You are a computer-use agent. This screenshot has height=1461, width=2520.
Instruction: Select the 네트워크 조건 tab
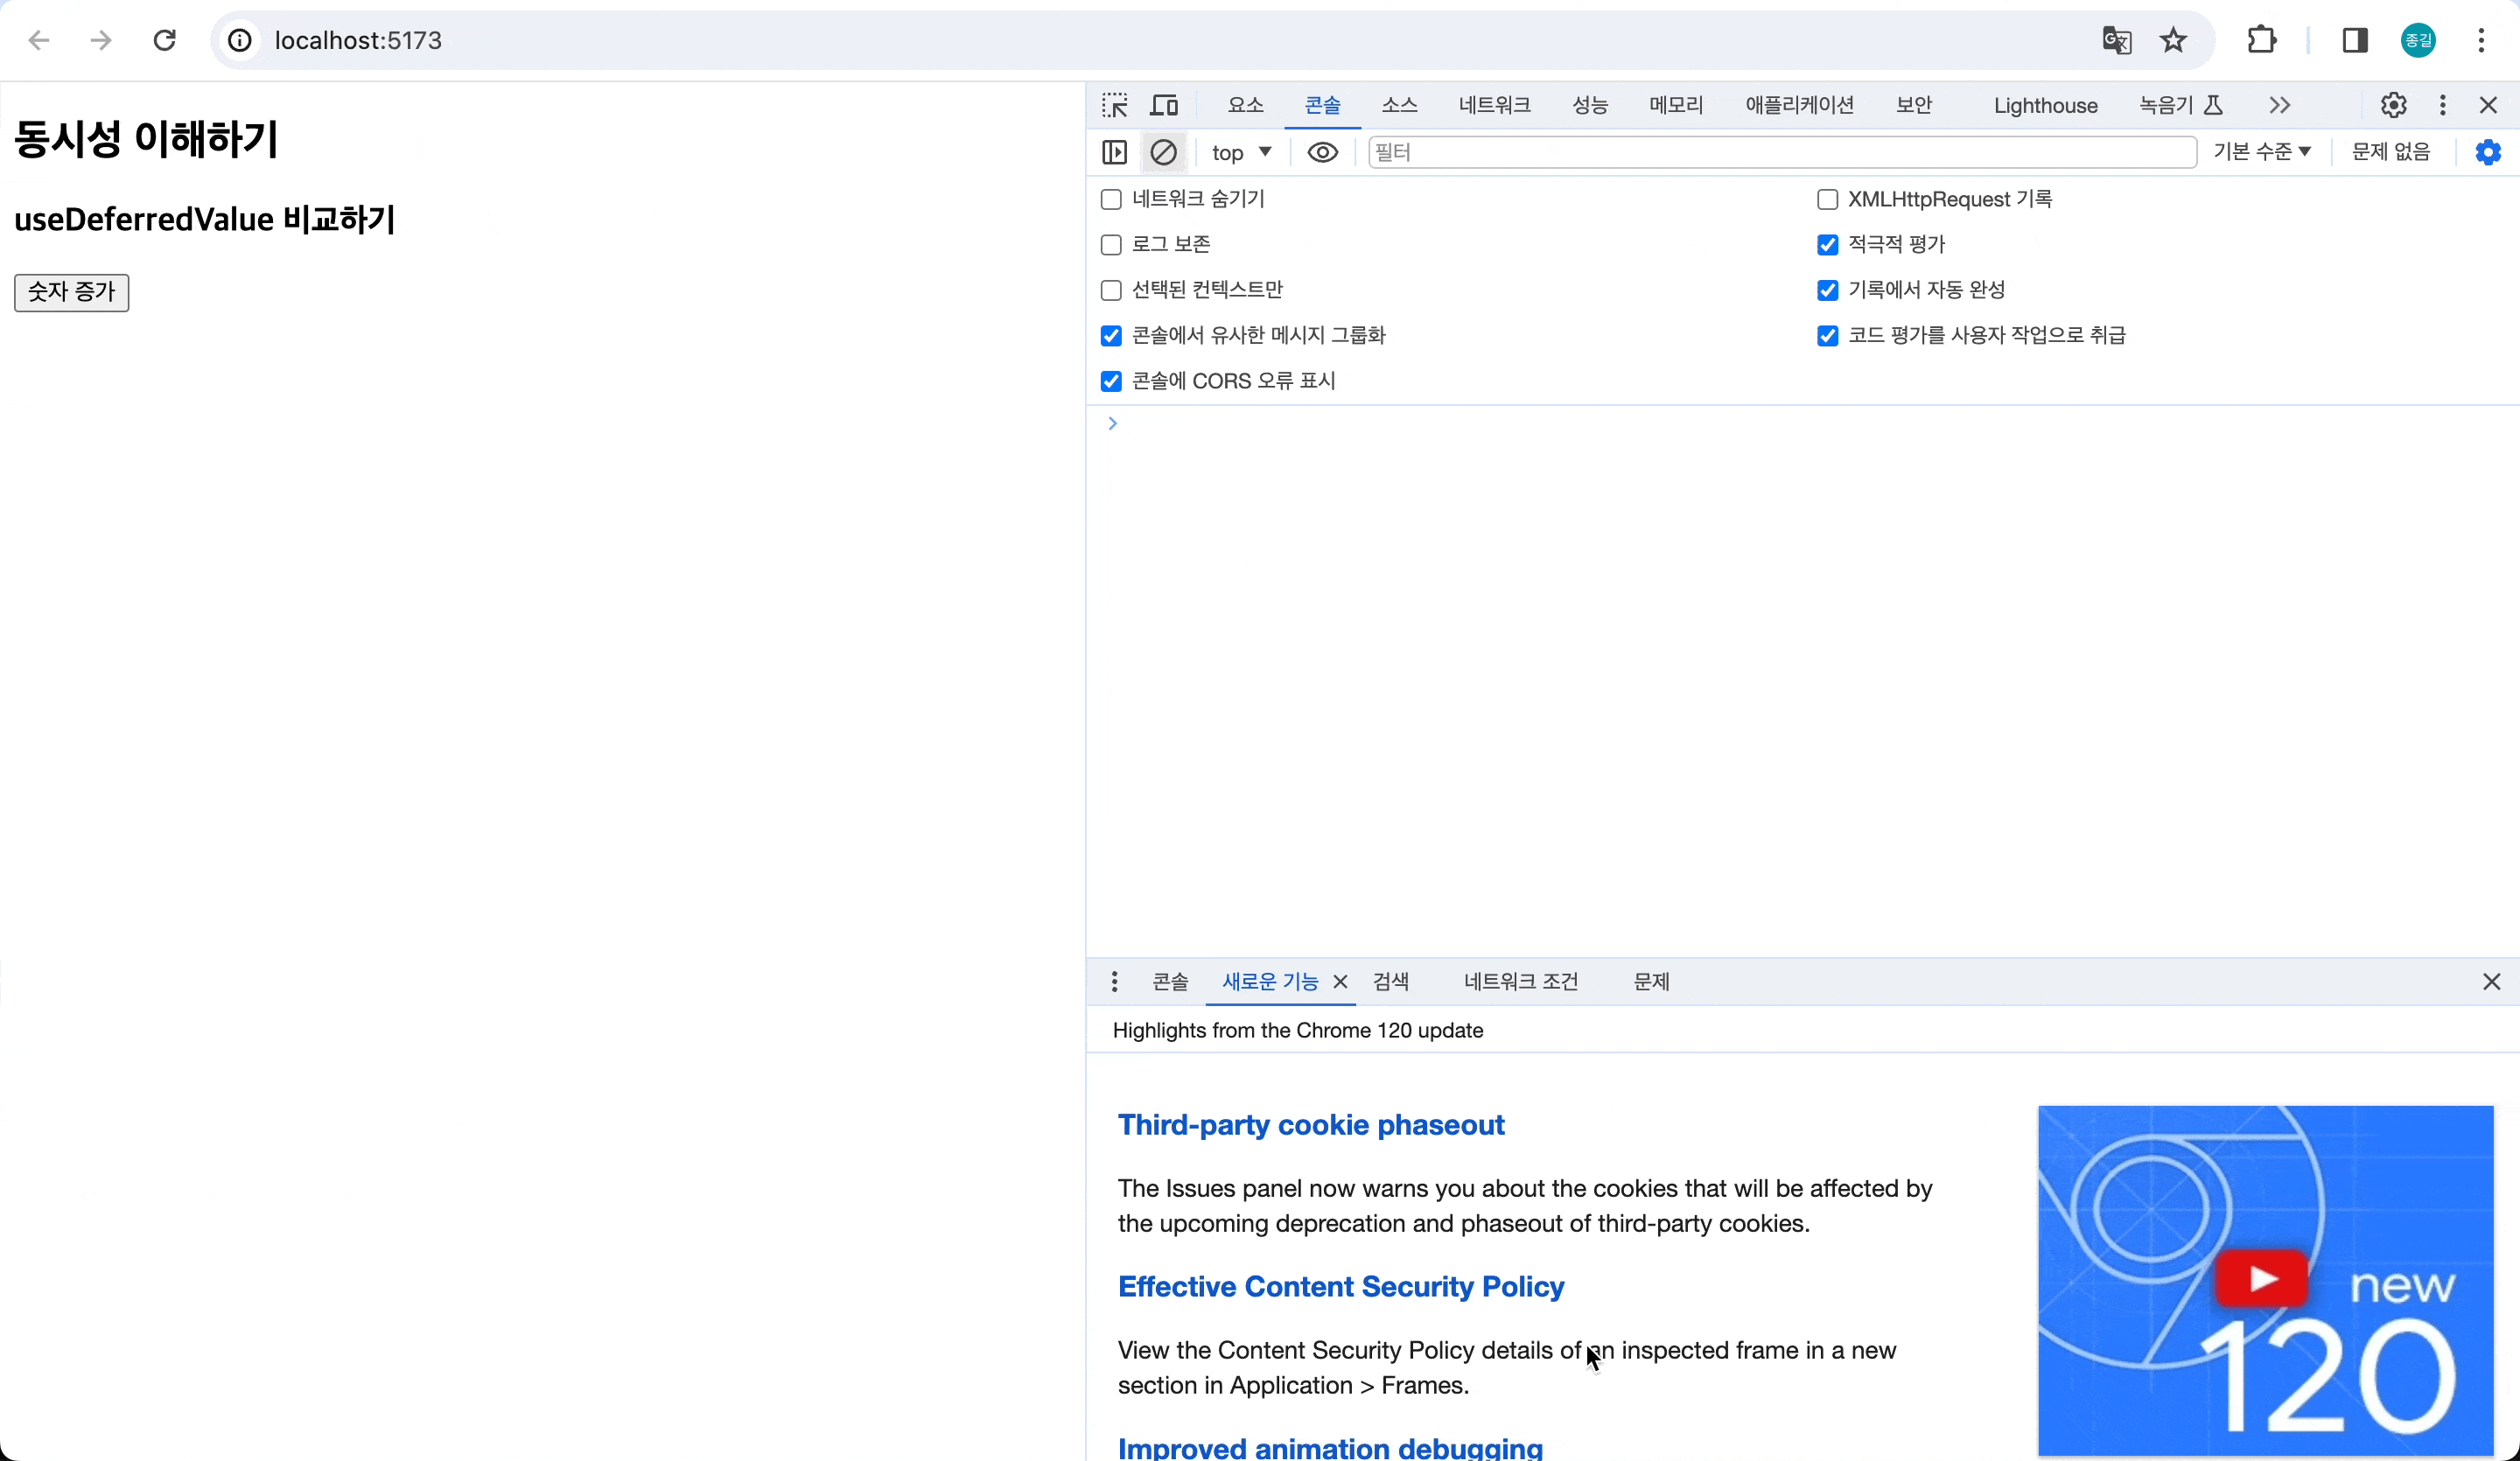pyautogui.click(x=1518, y=981)
